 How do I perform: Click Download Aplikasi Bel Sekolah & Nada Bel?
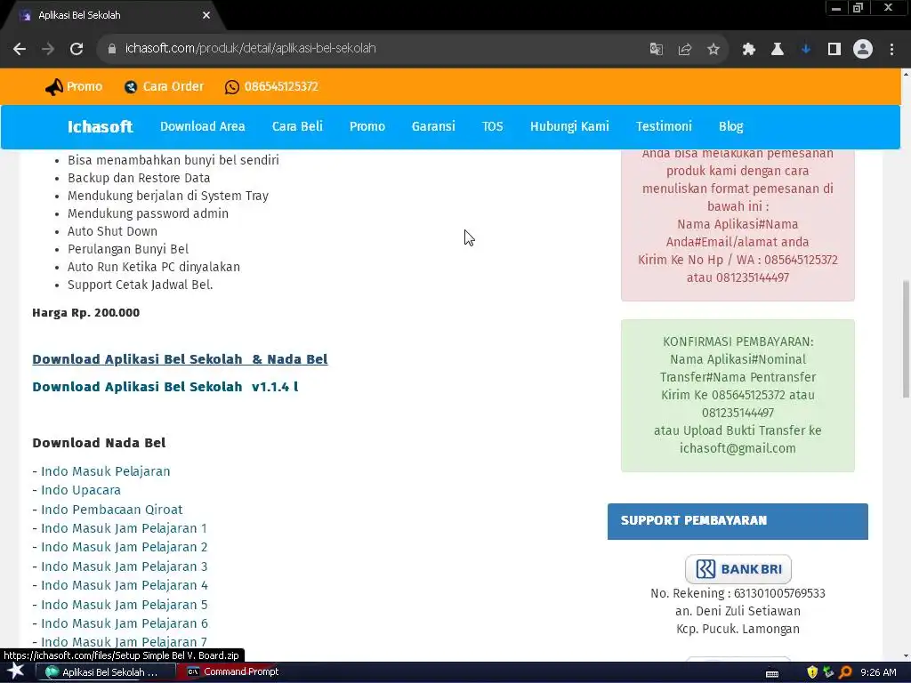click(x=180, y=359)
